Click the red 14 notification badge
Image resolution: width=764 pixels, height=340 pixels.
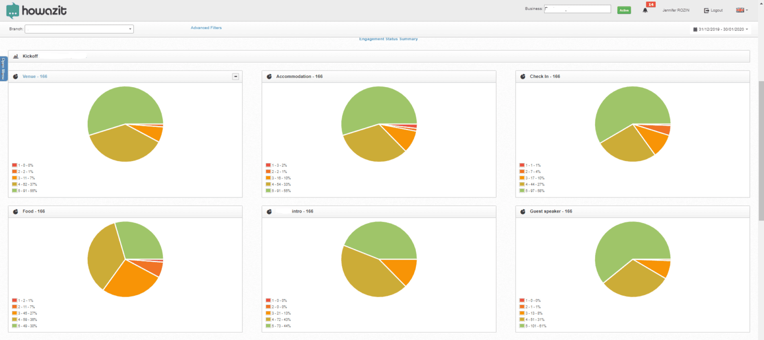pos(651,4)
